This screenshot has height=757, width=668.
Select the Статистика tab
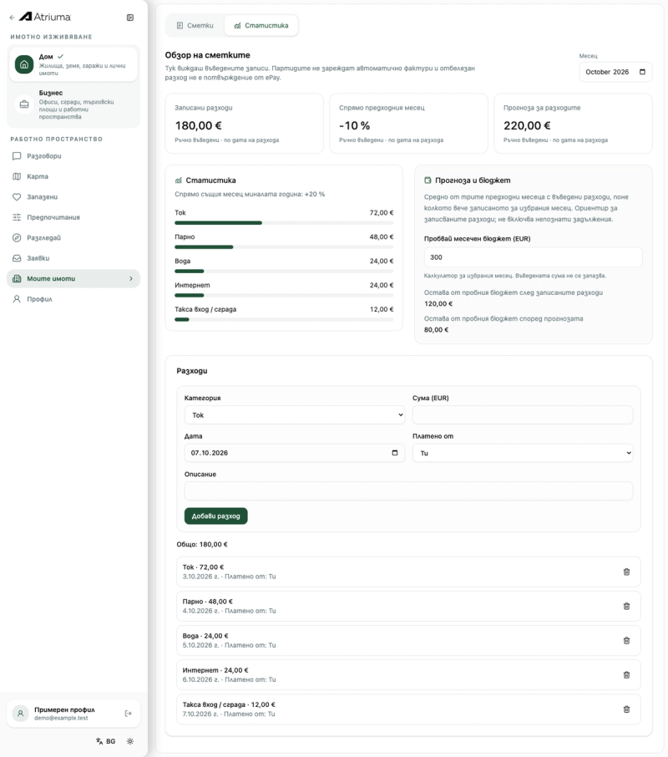261,26
